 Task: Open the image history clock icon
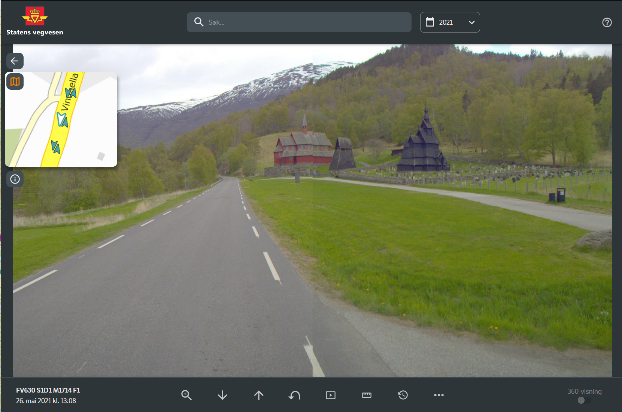coord(403,395)
